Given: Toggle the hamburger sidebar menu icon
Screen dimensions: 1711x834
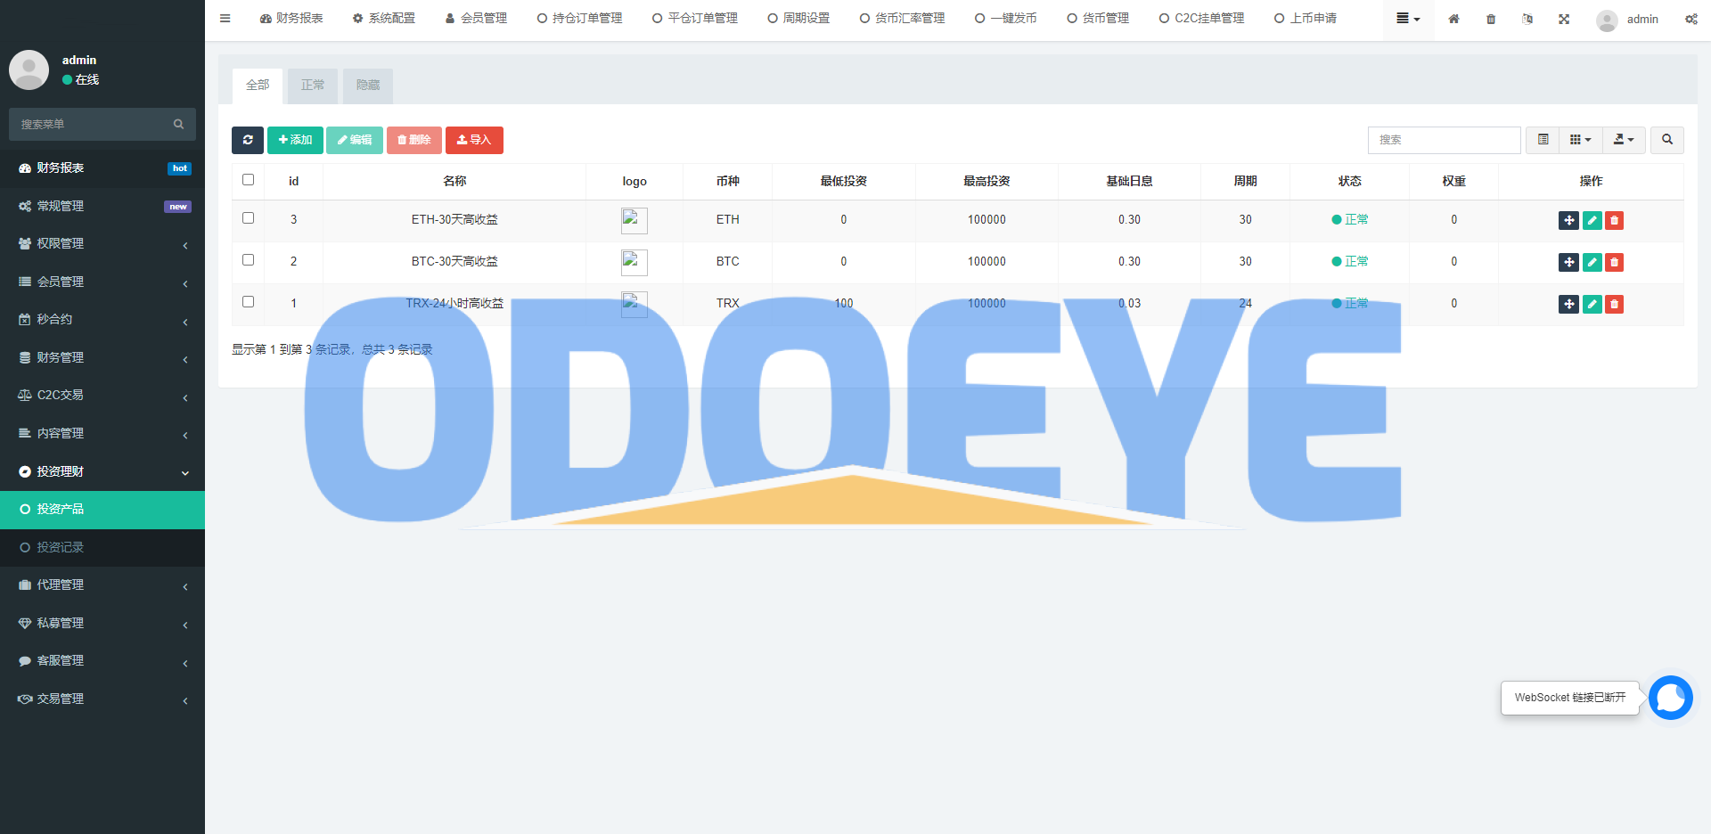Looking at the screenshot, I should coord(225,18).
